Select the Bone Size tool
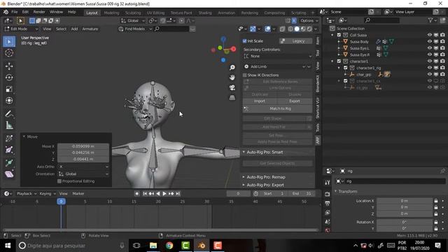This screenshot has width=448, height=252. point(9,150)
